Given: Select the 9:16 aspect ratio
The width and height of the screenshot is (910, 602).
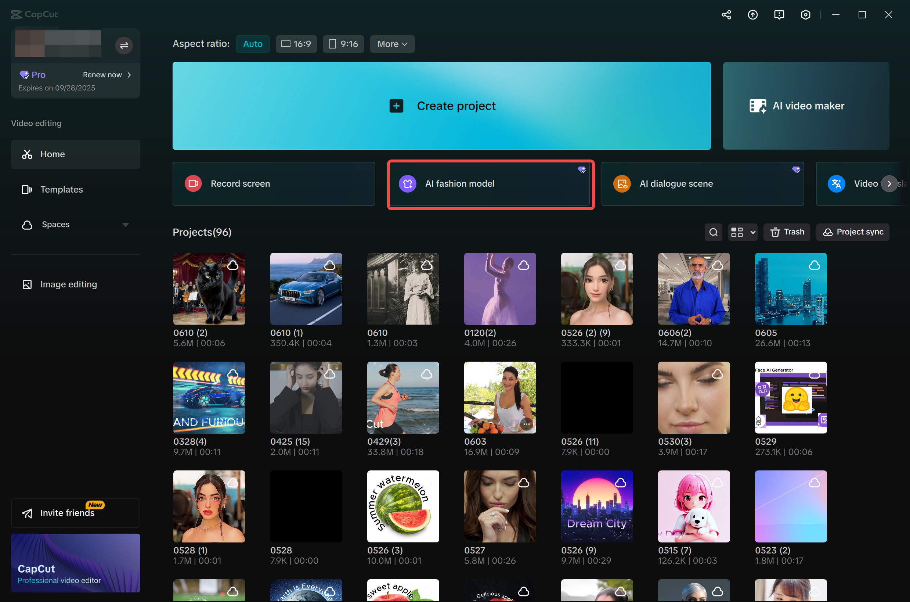Looking at the screenshot, I should tap(343, 44).
